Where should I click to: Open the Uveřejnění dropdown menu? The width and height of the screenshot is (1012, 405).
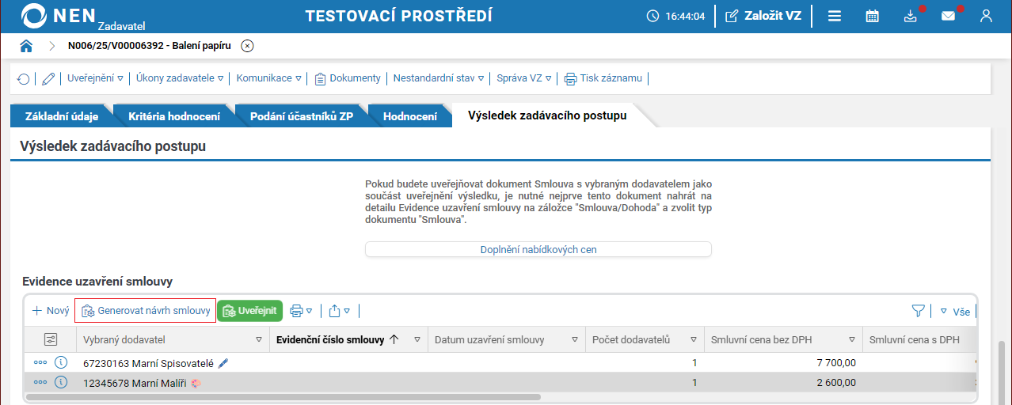coord(95,78)
